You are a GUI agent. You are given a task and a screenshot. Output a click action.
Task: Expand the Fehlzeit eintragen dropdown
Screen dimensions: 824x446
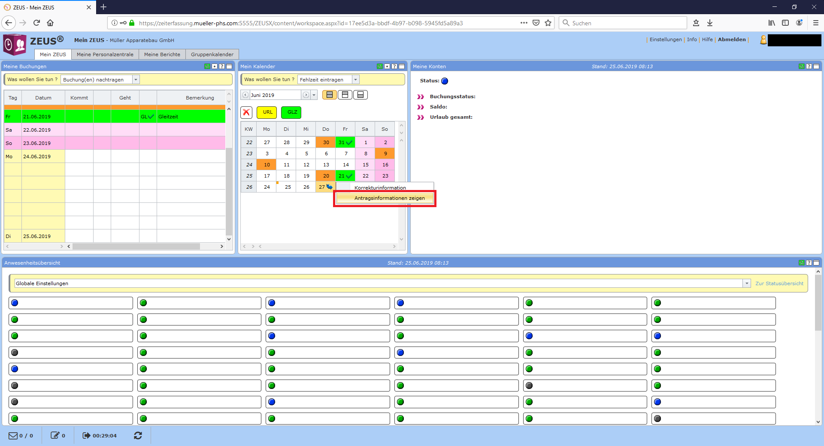coord(355,80)
